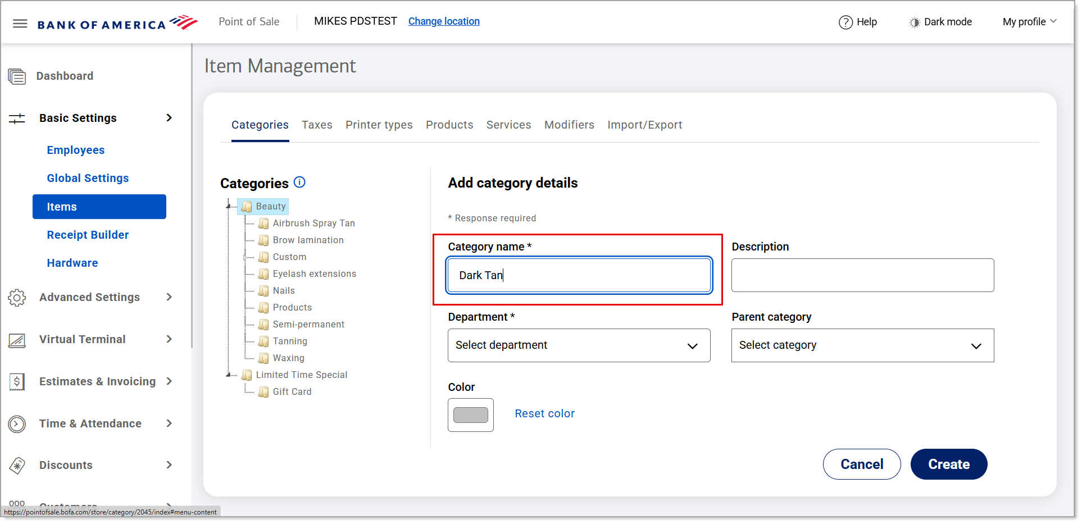Click the Categories info icon

tap(300, 182)
